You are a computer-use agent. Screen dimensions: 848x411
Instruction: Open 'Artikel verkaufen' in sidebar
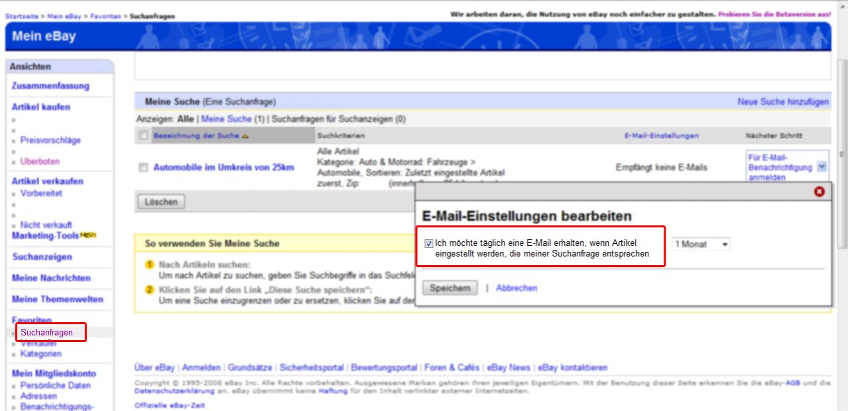click(x=48, y=181)
